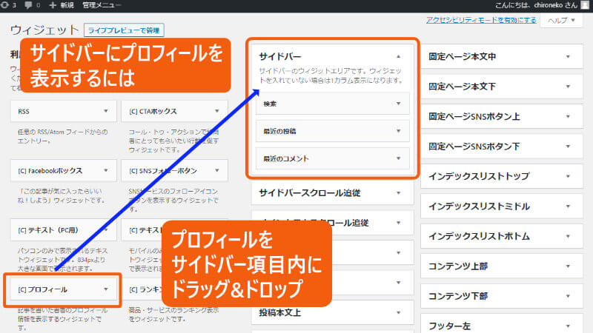
Task: Expand the [C] プロフィール widget arrow
Action: point(106,289)
